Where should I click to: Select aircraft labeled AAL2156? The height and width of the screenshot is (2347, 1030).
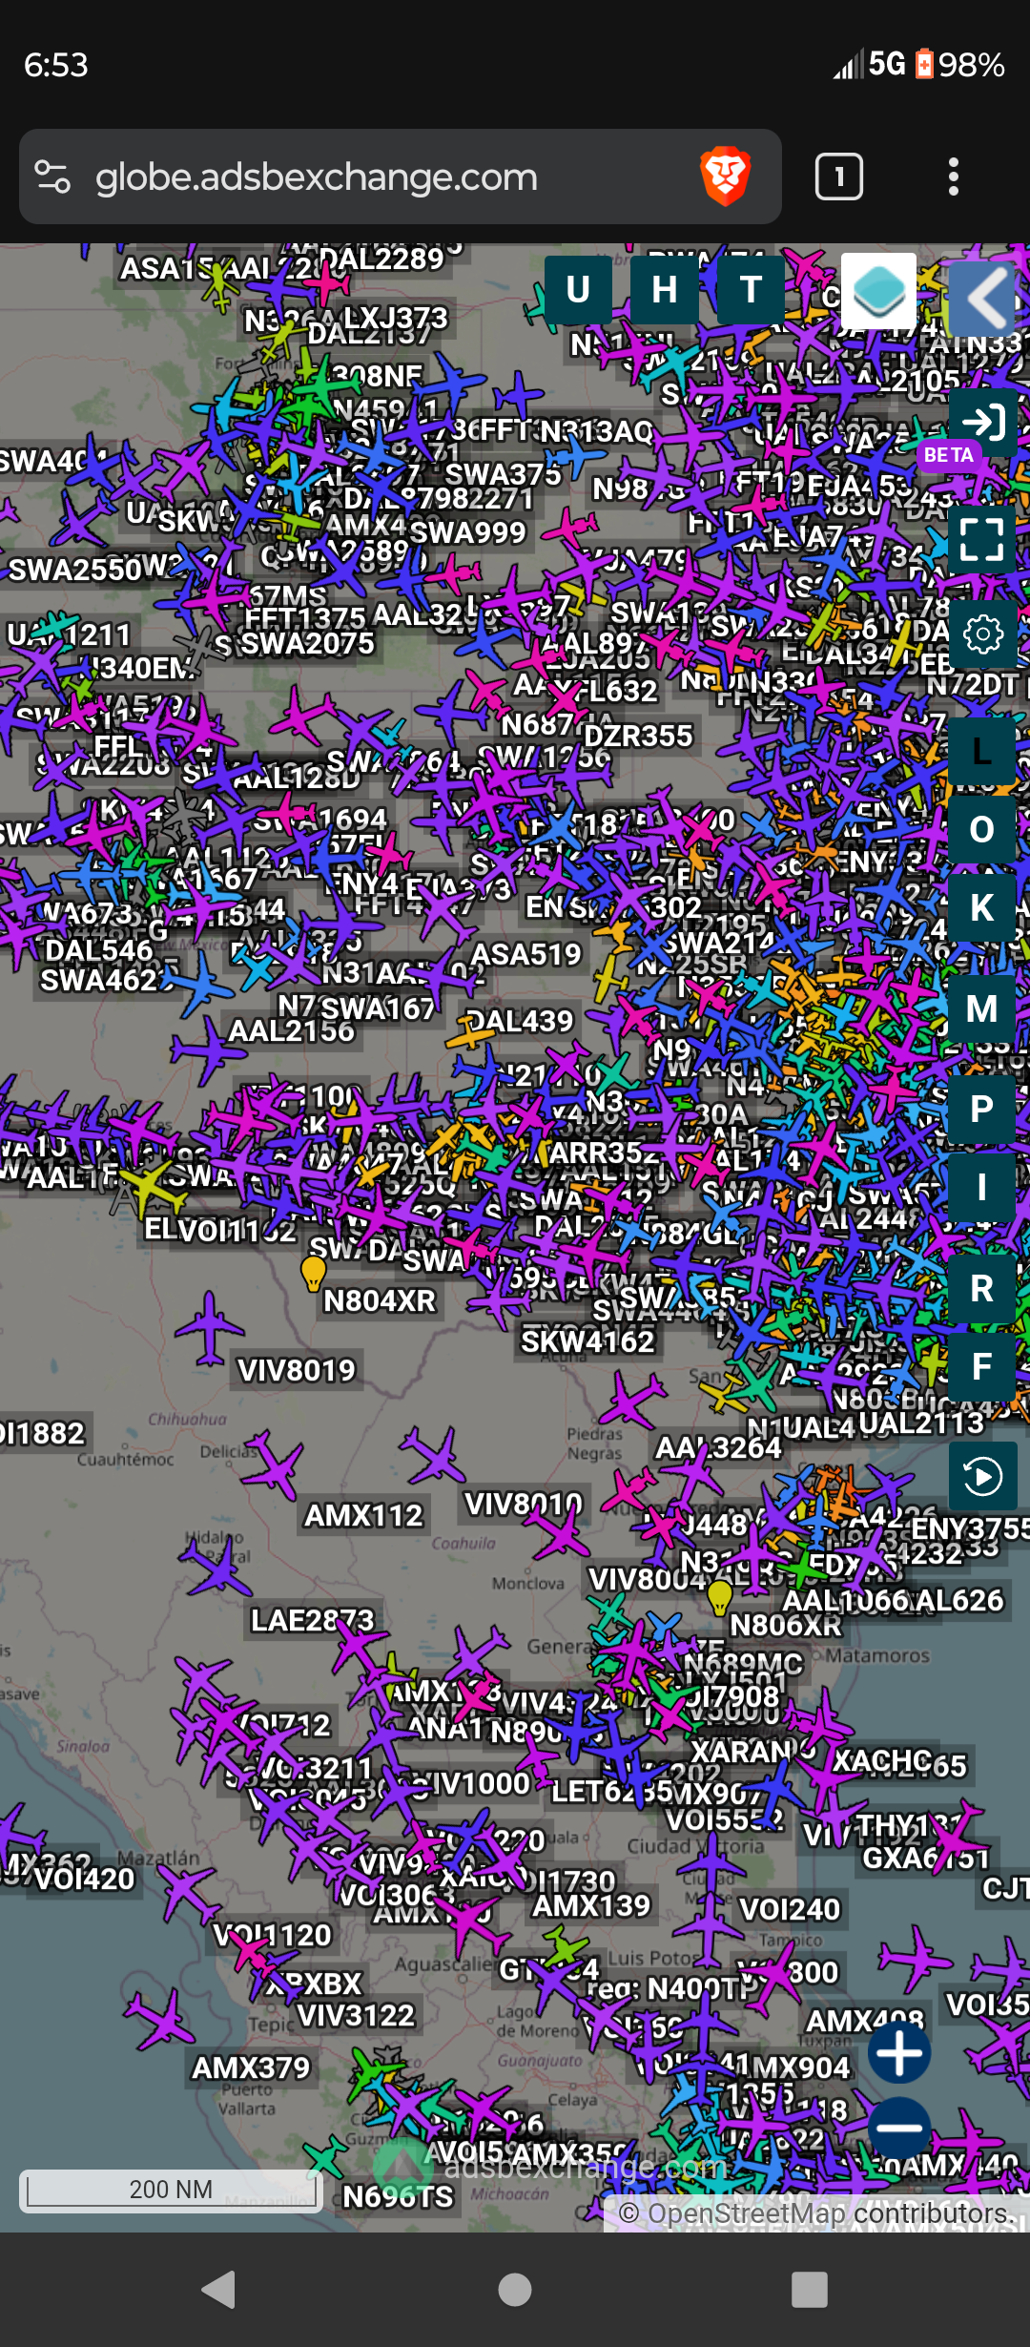pyautogui.click(x=291, y=1030)
